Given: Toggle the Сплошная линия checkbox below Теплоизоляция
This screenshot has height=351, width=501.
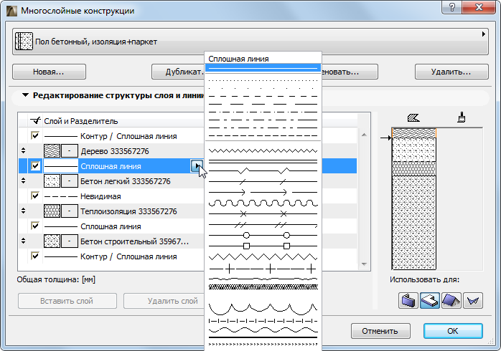Looking at the screenshot, I should [x=35, y=226].
